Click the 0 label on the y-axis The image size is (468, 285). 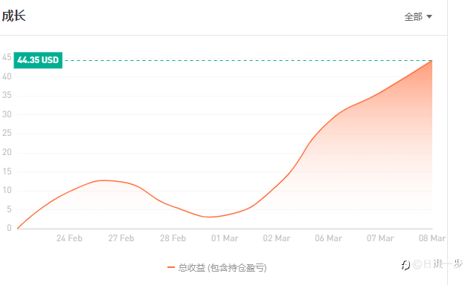(9, 228)
